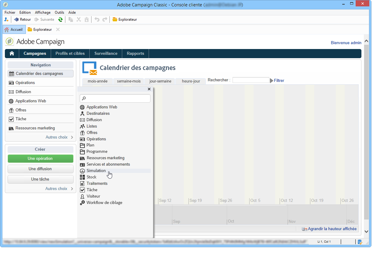This screenshot has height=253, width=376.
Task: Click the Rechercher input field
Action: click(251, 80)
